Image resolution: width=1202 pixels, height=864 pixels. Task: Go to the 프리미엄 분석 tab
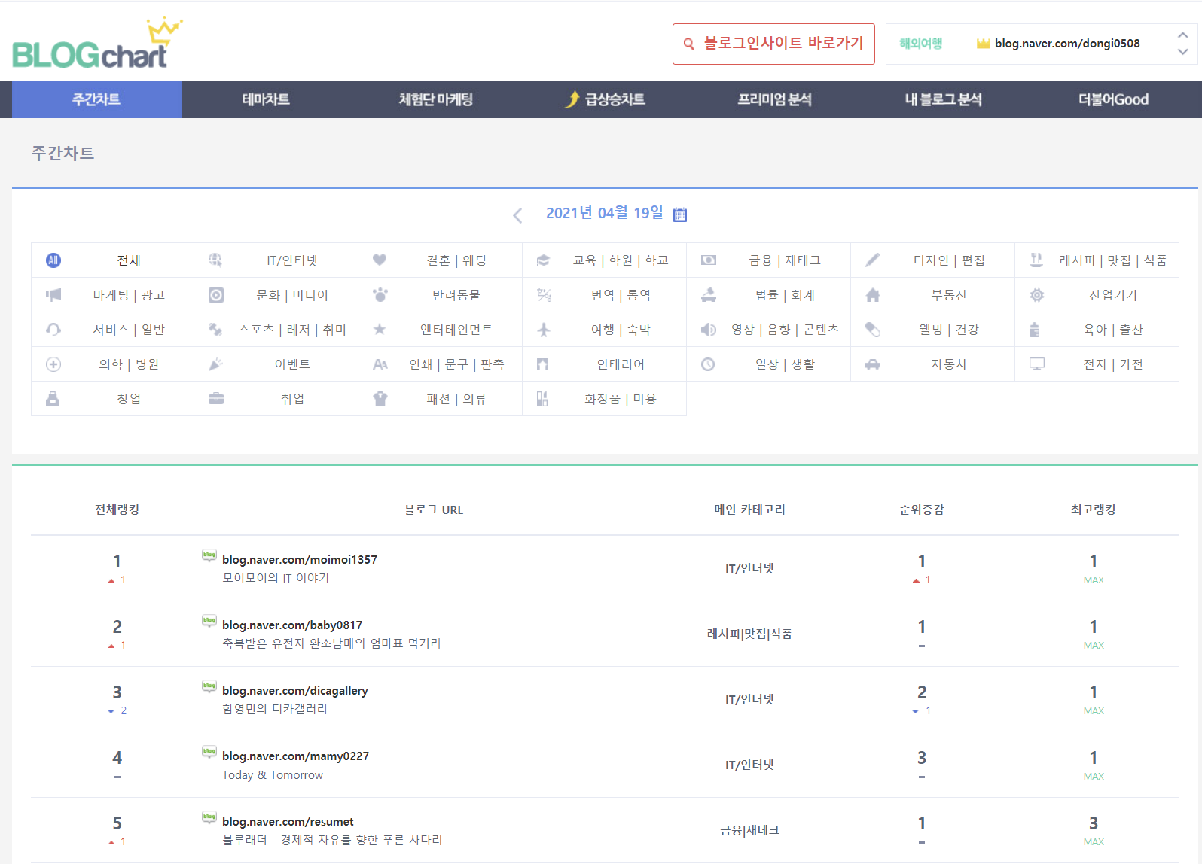[x=775, y=99]
